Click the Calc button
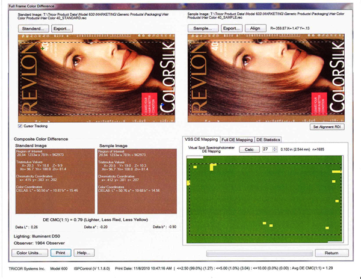This screenshot has height=279, width=361. [x=249, y=150]
